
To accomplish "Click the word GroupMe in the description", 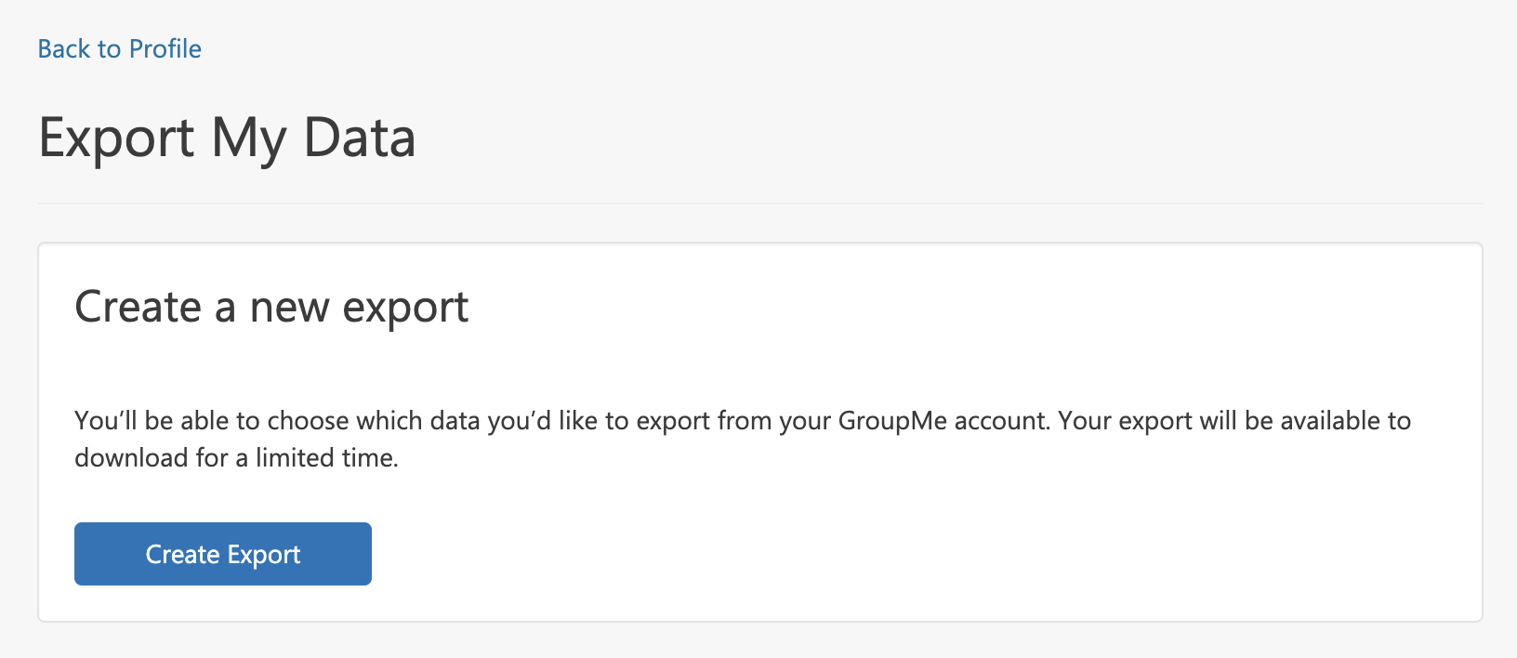I will 892,421.
